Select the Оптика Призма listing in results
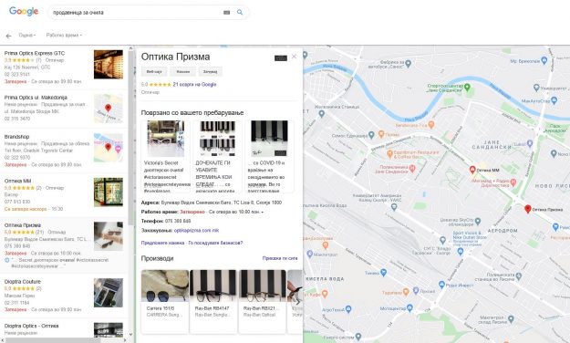The image size is (570, 343). coord(64,245)
